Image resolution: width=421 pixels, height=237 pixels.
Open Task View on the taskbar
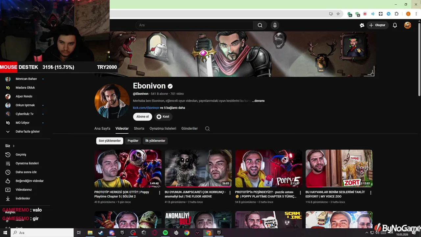(x=79, y=233)
